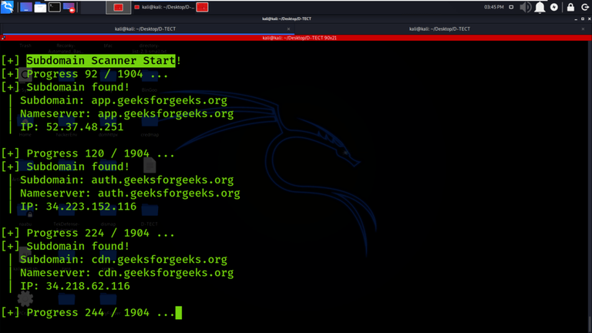592x333 pixels.
Task: Switch to the second D-TECT terminal tab
Action: (x=439, y=29)
